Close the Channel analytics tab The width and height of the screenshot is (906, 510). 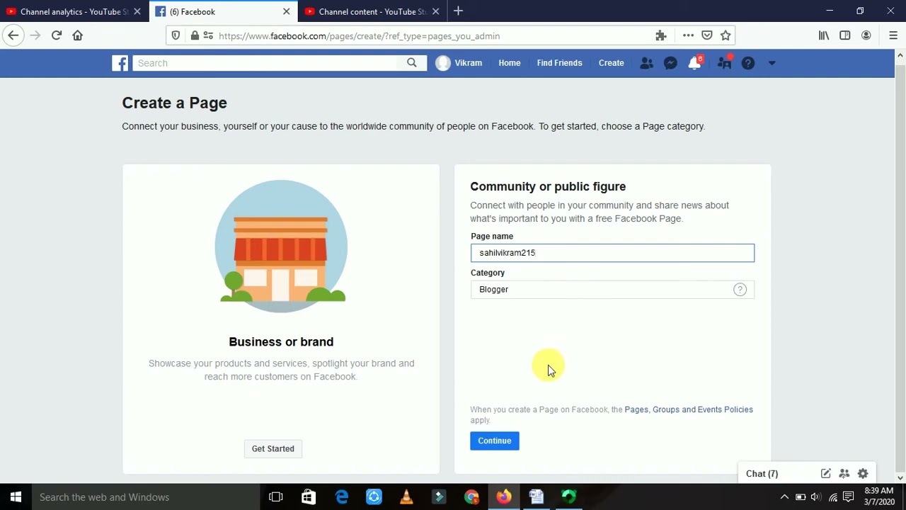pyautogui.click(x=137, y=11)
